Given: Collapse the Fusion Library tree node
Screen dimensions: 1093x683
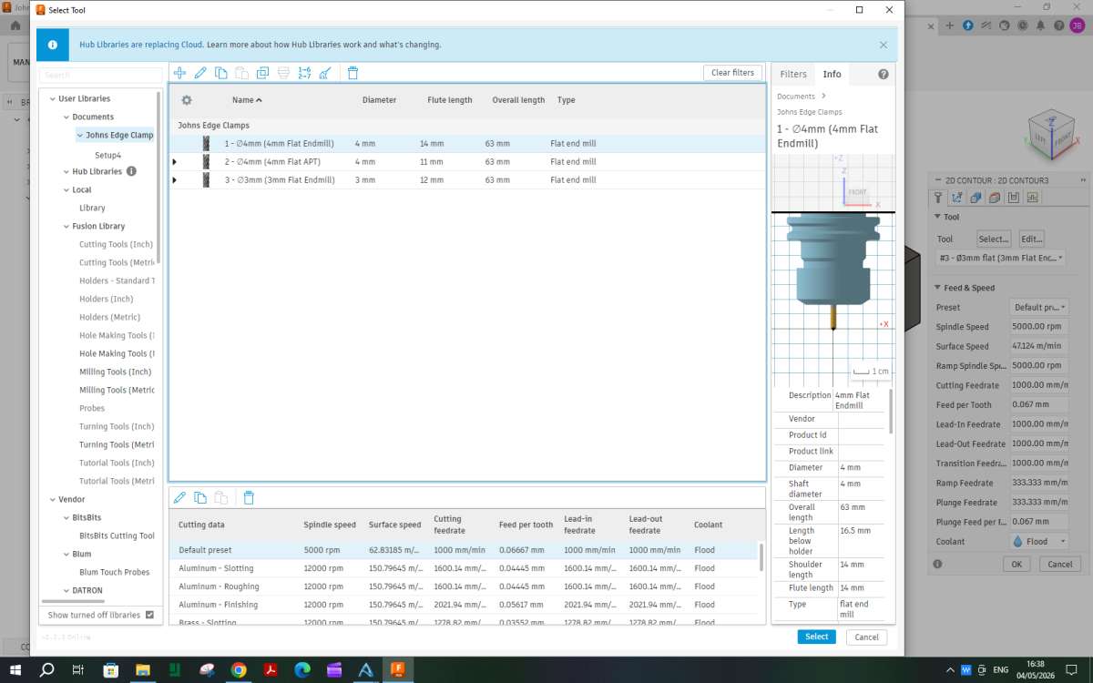Looking at the screenshot, I should point(66,226).
